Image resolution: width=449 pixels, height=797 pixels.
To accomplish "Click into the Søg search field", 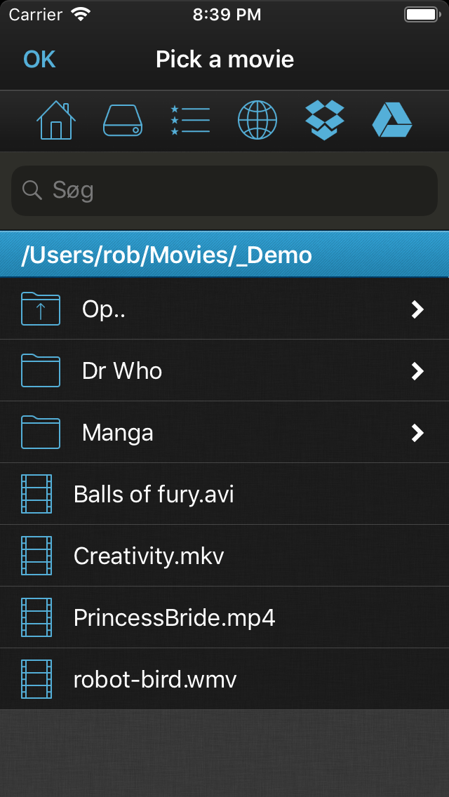I will (224, 190).
